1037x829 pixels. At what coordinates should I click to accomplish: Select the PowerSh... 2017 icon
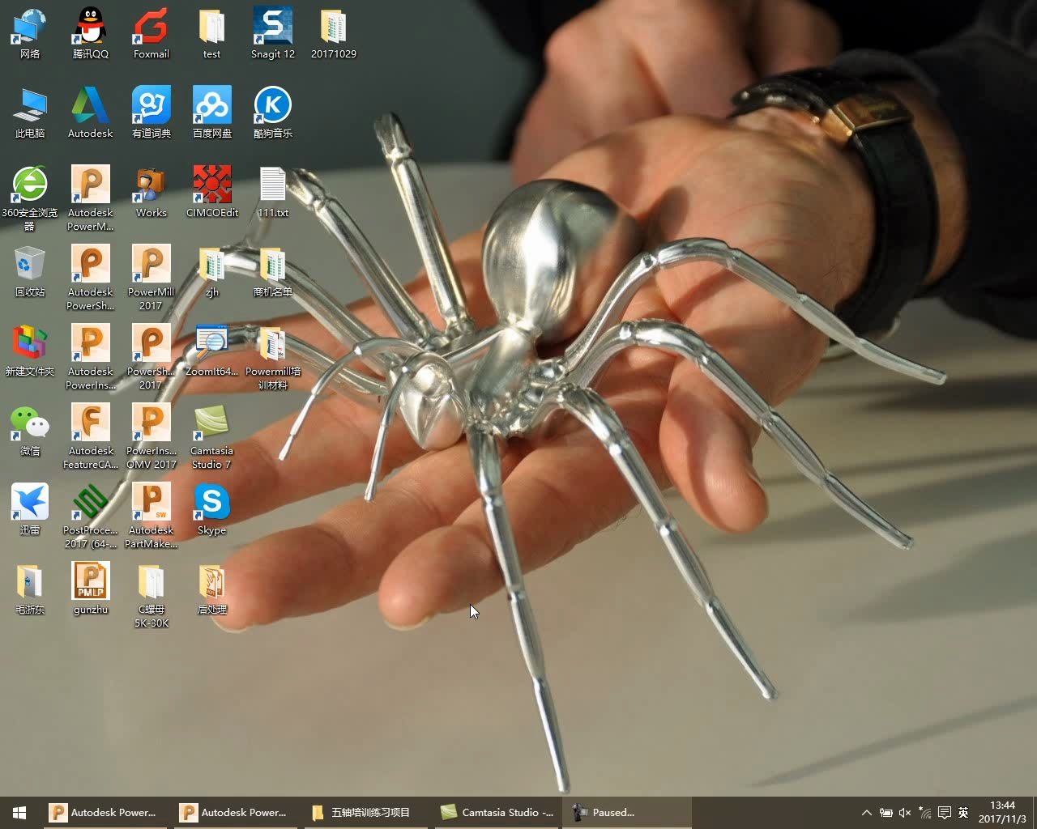click(151, 357)
